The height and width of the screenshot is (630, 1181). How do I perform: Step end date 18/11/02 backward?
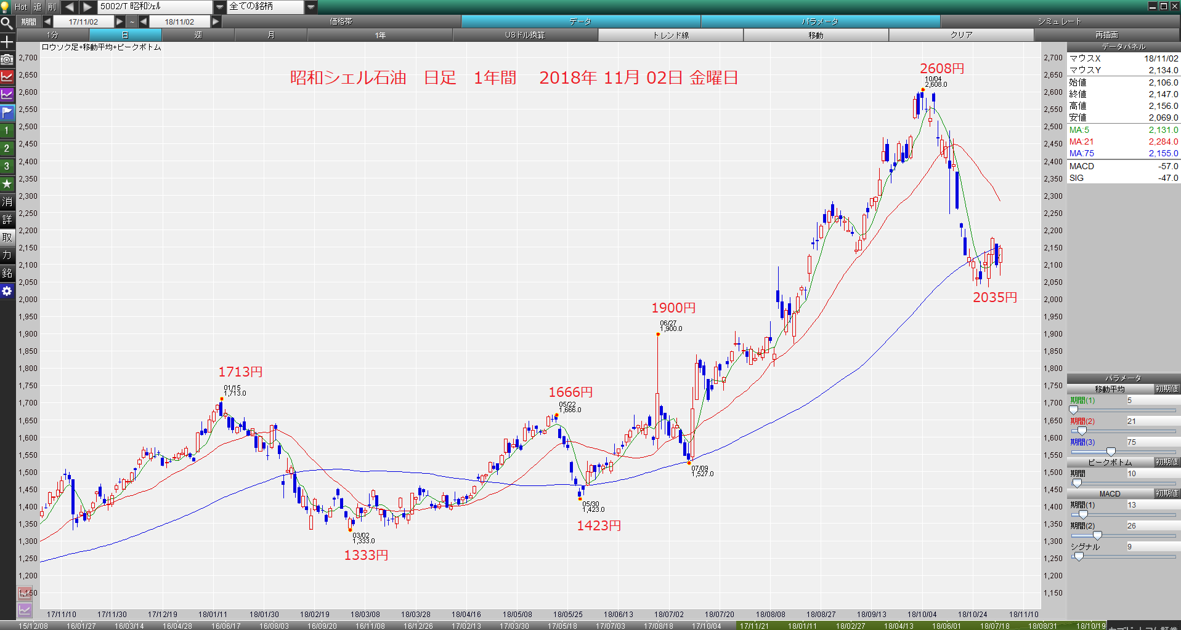143,22
